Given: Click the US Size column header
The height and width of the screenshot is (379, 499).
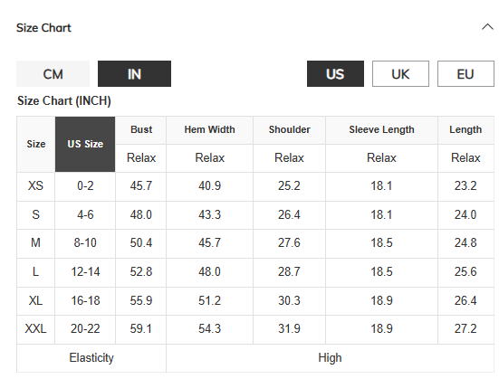Looking at the screenshot, I should (x=85, y=144).
